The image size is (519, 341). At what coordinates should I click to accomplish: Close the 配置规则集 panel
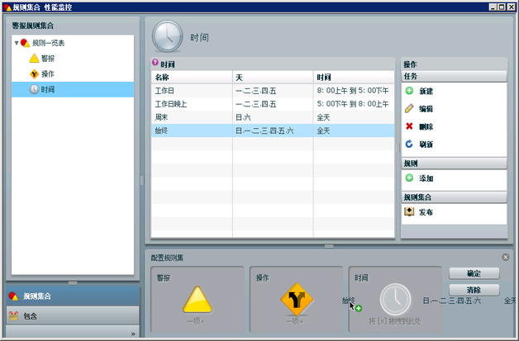(x=506, y=257)
